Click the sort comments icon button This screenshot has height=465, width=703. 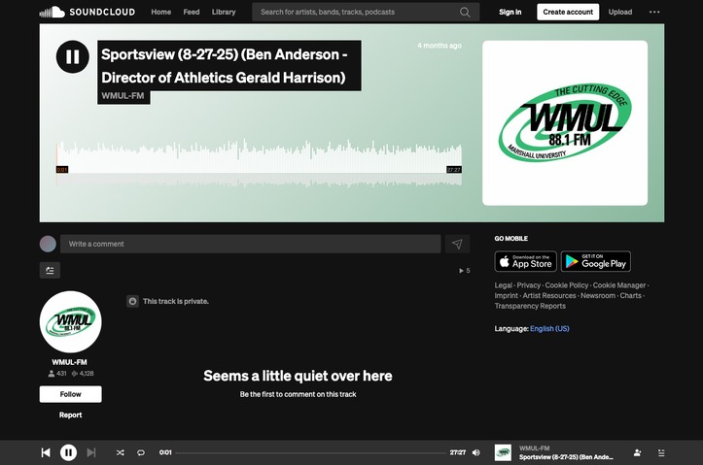[x=50, y=270]
